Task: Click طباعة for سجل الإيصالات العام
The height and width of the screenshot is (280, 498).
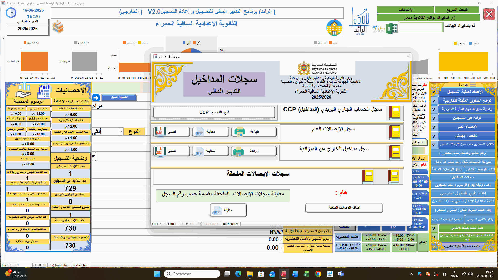Action: (x=254, y=132)
